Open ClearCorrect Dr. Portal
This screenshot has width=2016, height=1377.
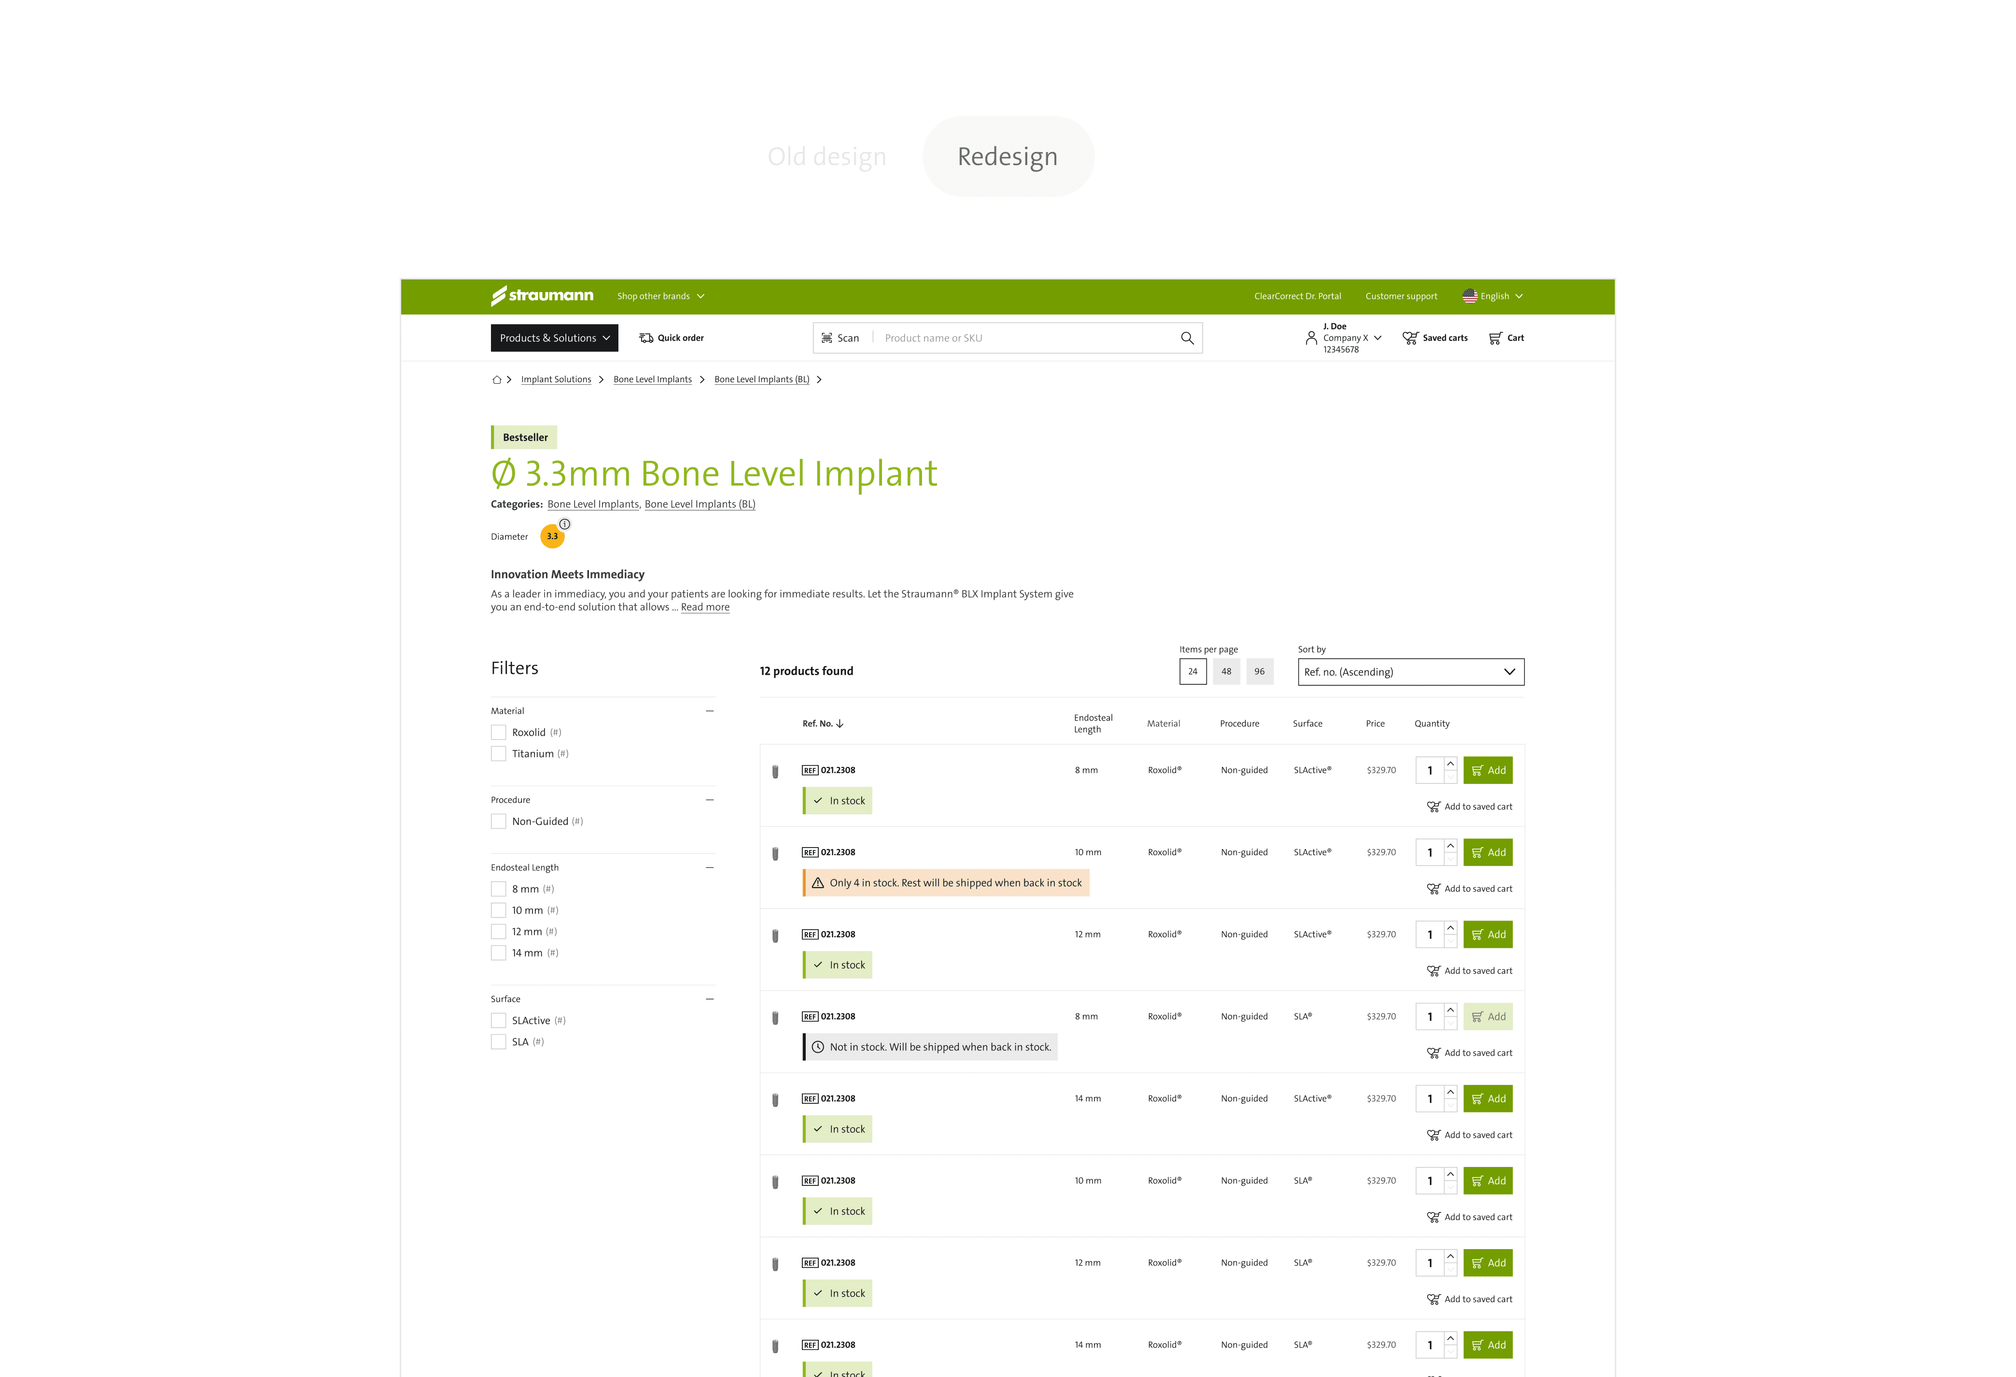(x=1298, y=296)
